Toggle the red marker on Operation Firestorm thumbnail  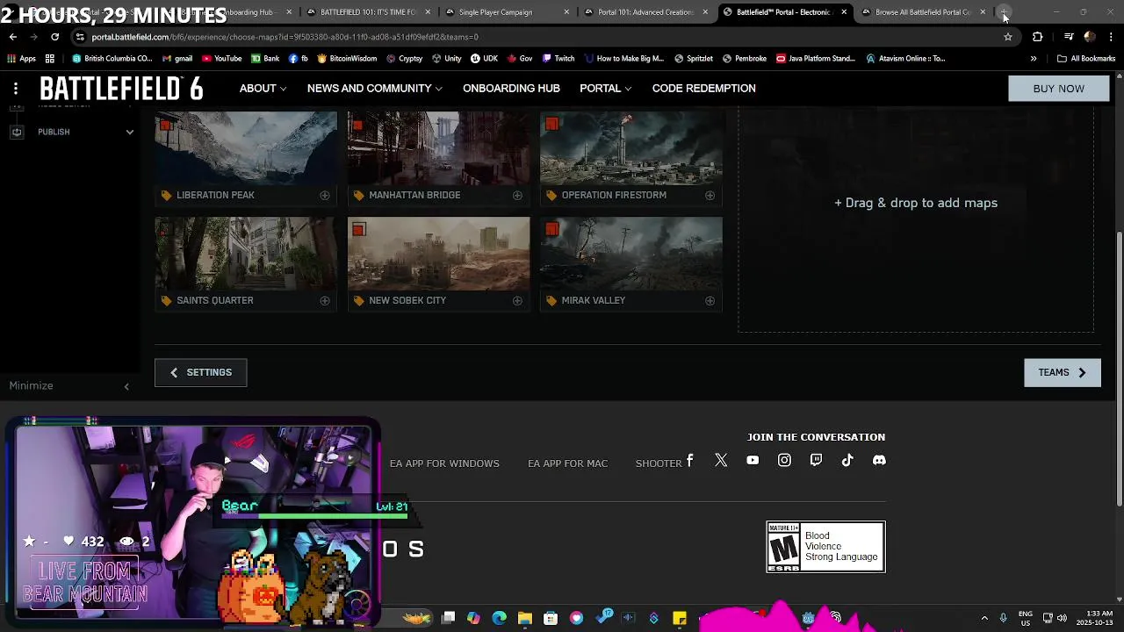tap(551, 125)
